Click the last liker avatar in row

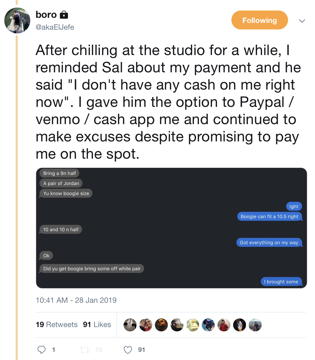[255, 325]
